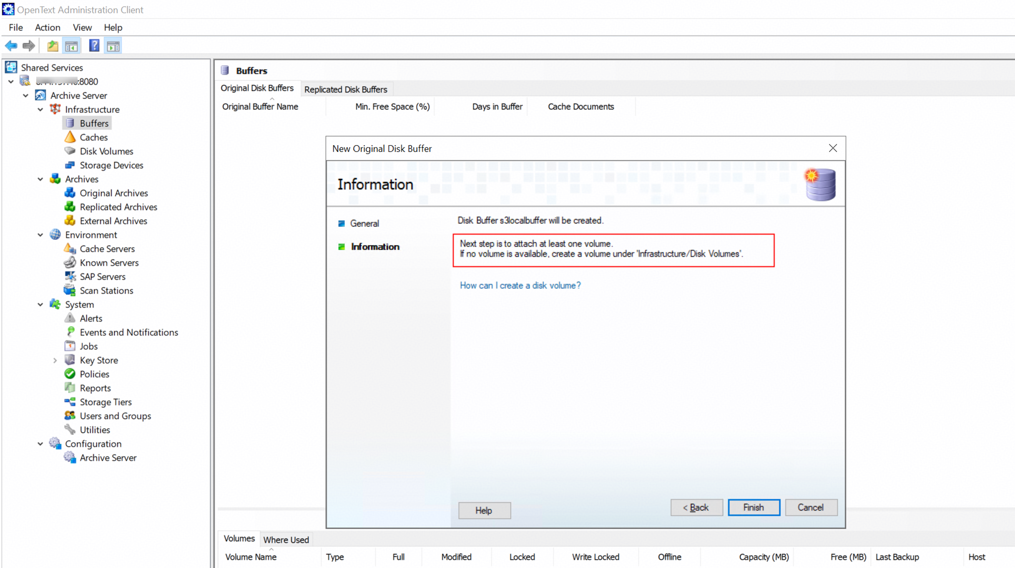Open Original Archives icon
The width and height of the screenshot is (1015, 568).
click(x=70, y=193)
